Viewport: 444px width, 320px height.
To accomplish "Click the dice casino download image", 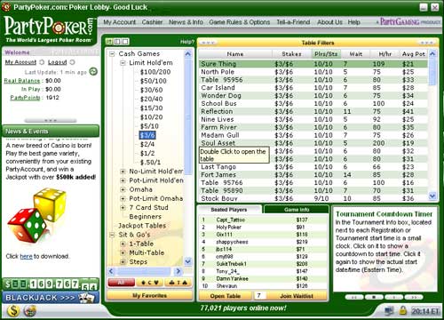I will click(x=37, y=215).
